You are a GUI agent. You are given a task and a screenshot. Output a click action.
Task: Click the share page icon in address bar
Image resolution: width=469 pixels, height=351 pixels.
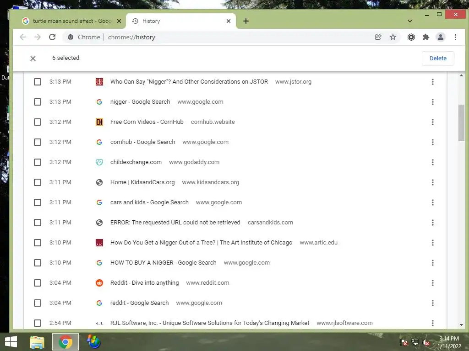tap(378, 37)
